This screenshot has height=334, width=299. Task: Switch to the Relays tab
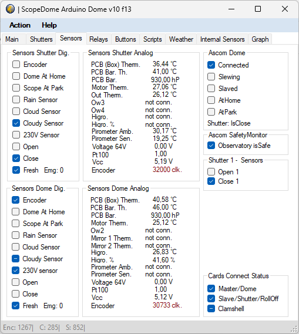(x=99, y=39)
